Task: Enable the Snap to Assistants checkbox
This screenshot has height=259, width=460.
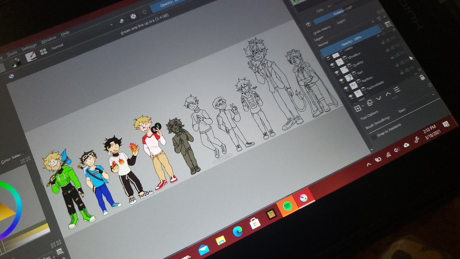Action: click(374, 137)
